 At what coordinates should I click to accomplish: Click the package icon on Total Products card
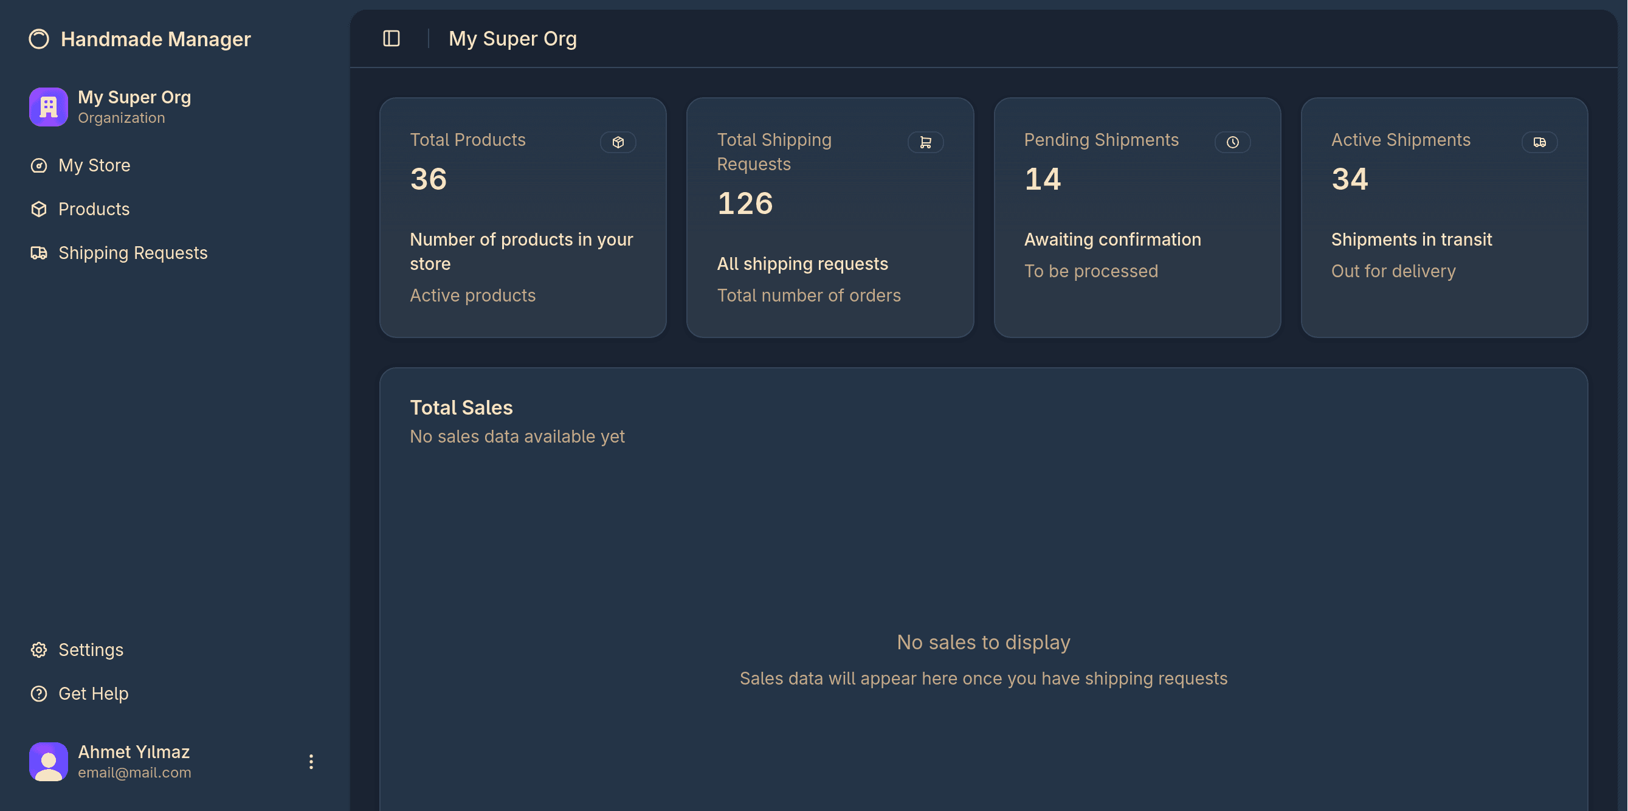(618, 142)
